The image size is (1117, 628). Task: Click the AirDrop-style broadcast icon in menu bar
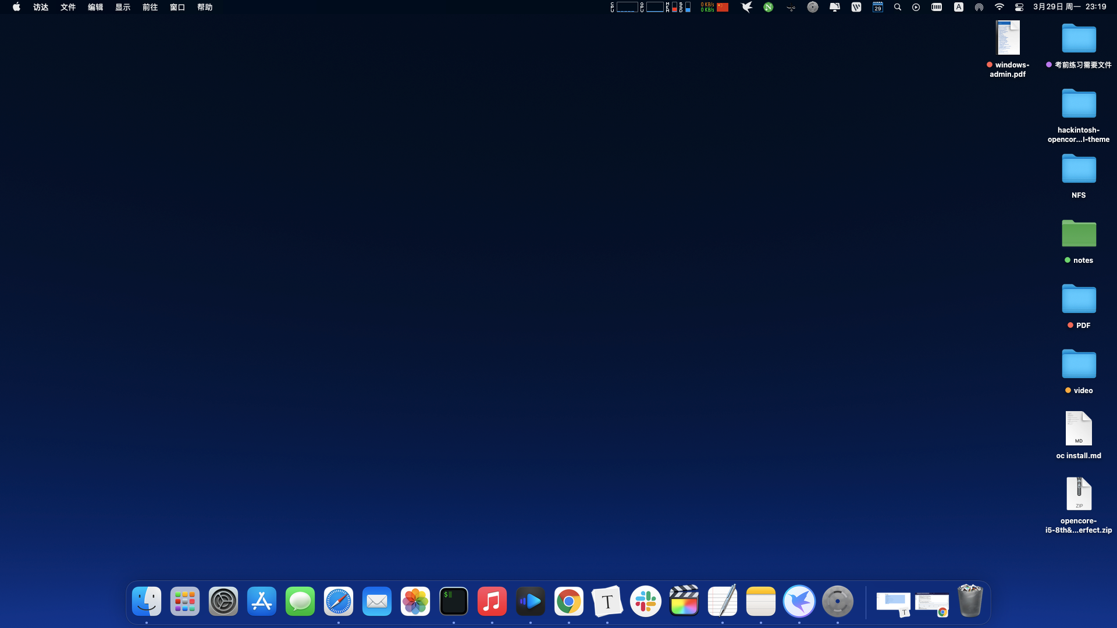coord(979,7)
